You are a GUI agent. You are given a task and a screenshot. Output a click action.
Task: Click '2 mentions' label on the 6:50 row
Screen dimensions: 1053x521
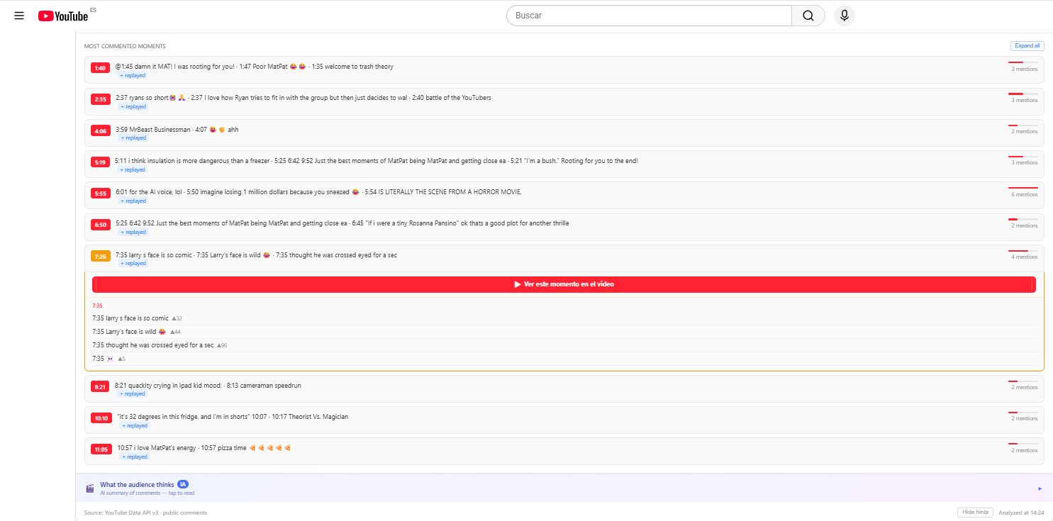1025,225
